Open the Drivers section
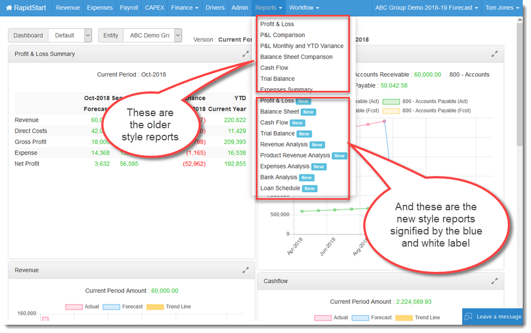Screen dimensions: 531x333 tap(215, 8)
